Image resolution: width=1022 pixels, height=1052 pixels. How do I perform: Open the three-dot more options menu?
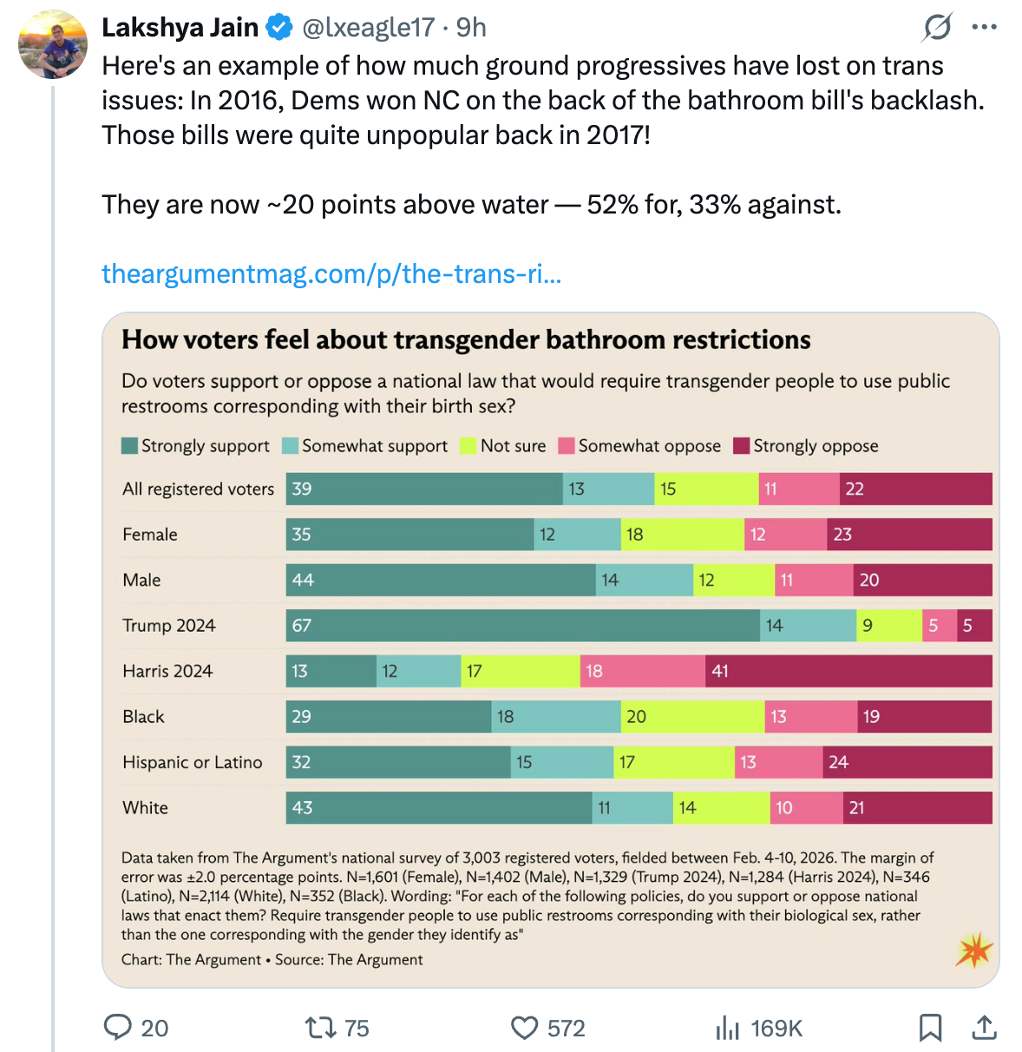pos(984,27)
